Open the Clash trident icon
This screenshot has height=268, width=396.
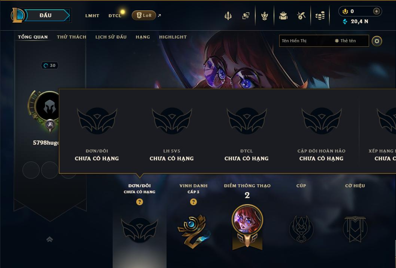pos(228,16)
